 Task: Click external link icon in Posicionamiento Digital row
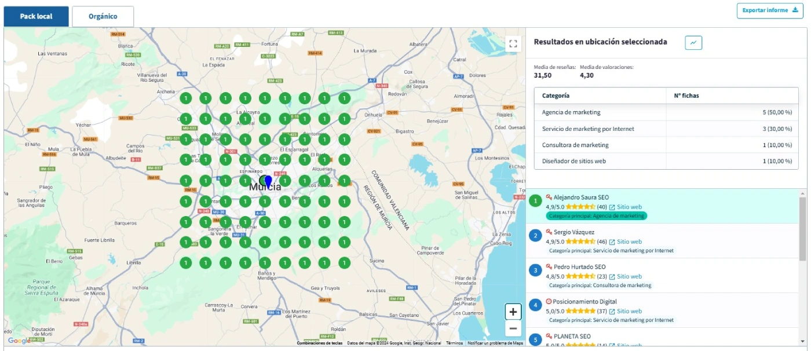[x=612, y=312]
